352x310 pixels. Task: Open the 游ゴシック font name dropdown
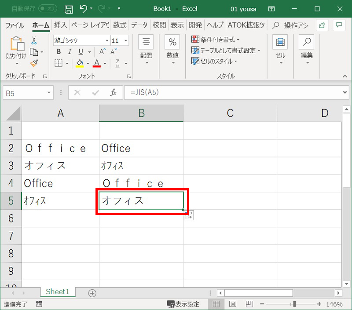tap(107, 40)
